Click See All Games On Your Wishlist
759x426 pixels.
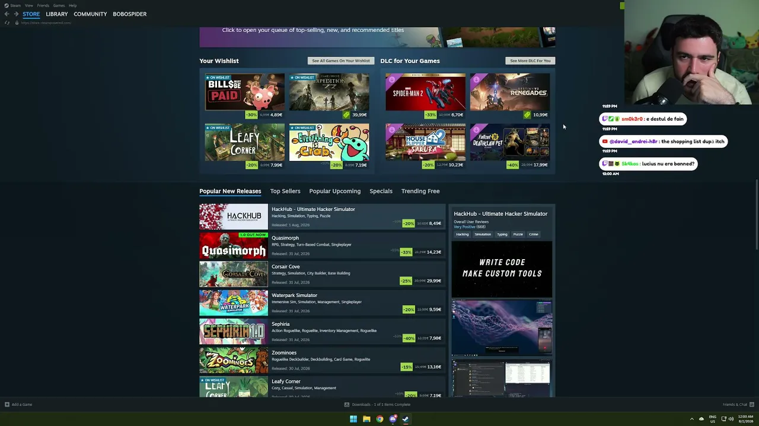[x=341, y=60]
